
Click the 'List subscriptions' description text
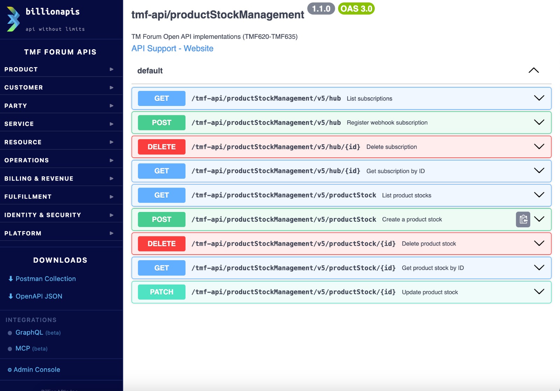[x=369, y=99]
